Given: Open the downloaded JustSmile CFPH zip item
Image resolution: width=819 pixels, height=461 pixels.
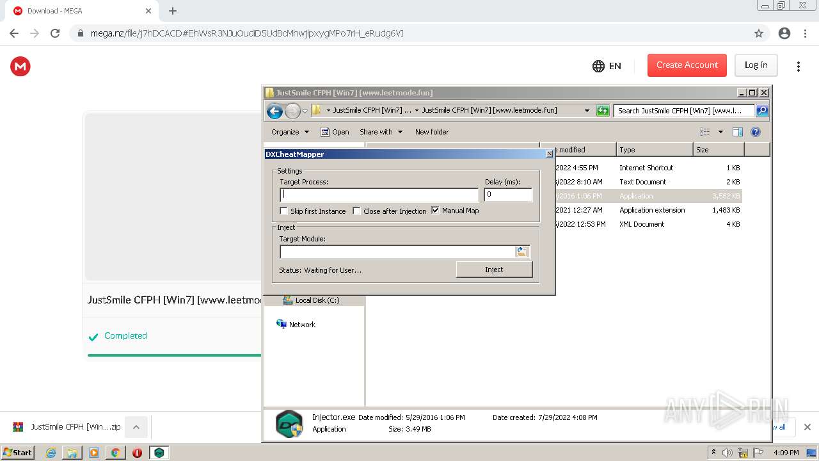Looking at the screenshot, I should pos(67,427).
